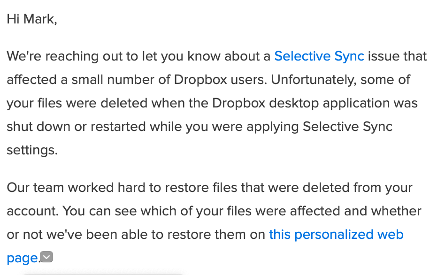Click the "Hi Mark," greeting line

[31, 20]
